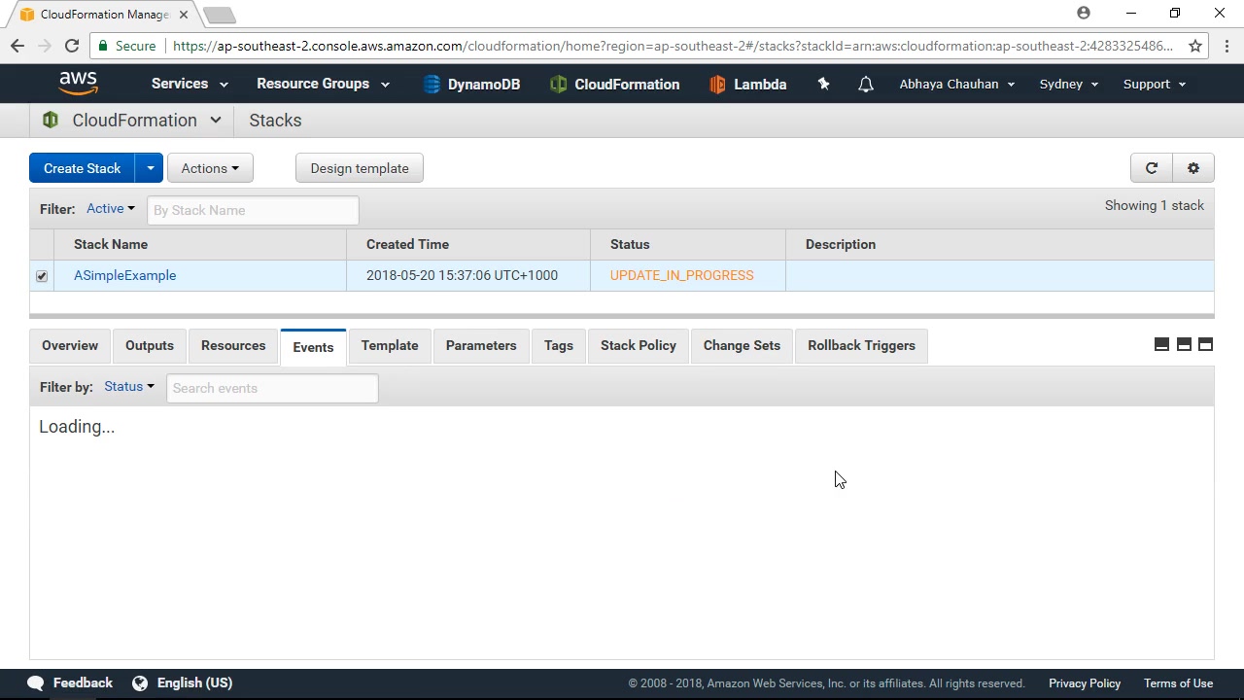Click the Chrome profile icon

tap(1084, 14)
